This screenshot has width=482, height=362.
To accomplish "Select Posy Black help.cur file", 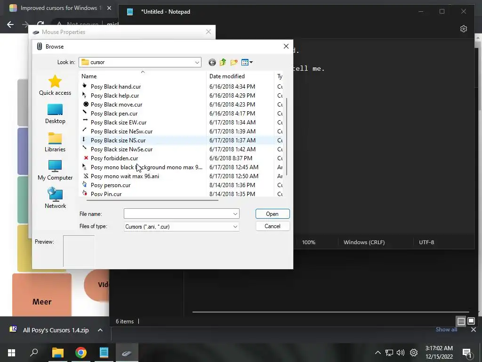I will pos(115,96).
